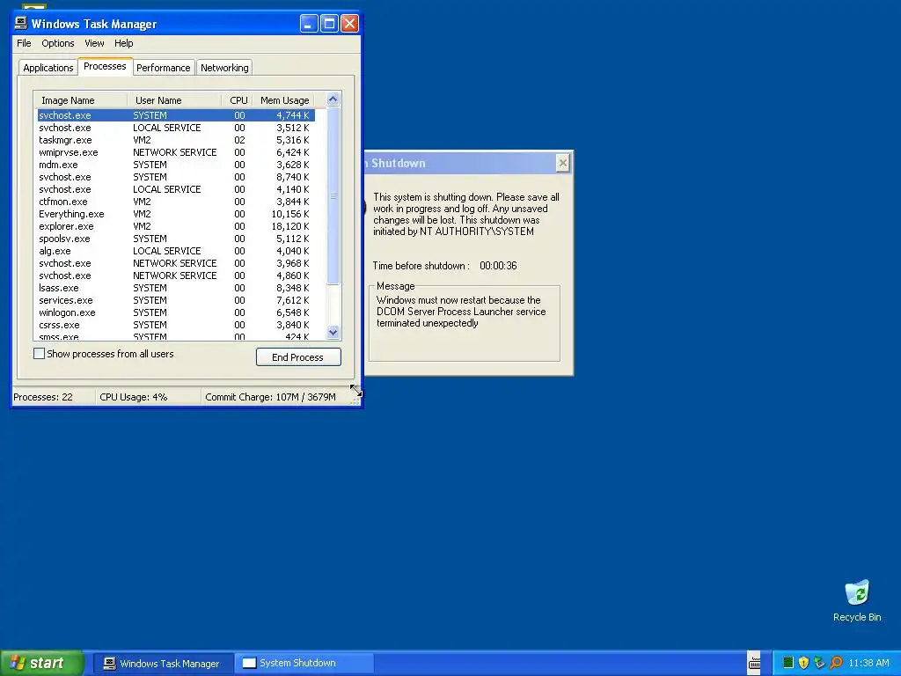This screenshot has height=676, width=901.
Task: Click the System Shutdown dialog's close X
Action: click(563, 163)
